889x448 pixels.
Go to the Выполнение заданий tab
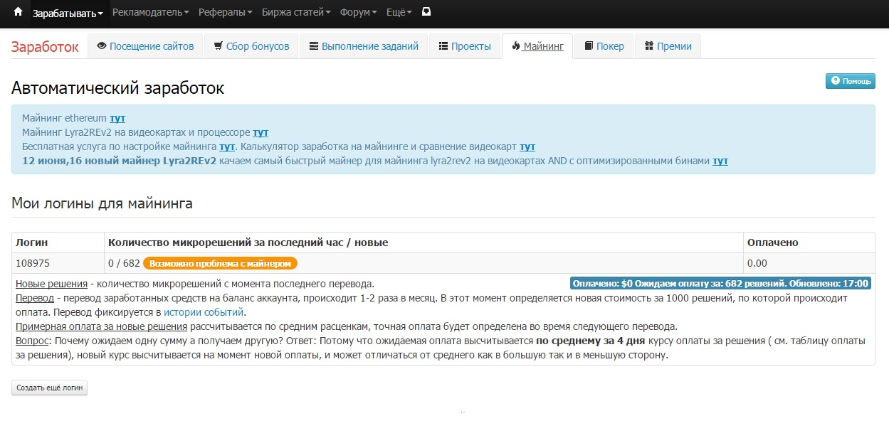coord(364,46)
